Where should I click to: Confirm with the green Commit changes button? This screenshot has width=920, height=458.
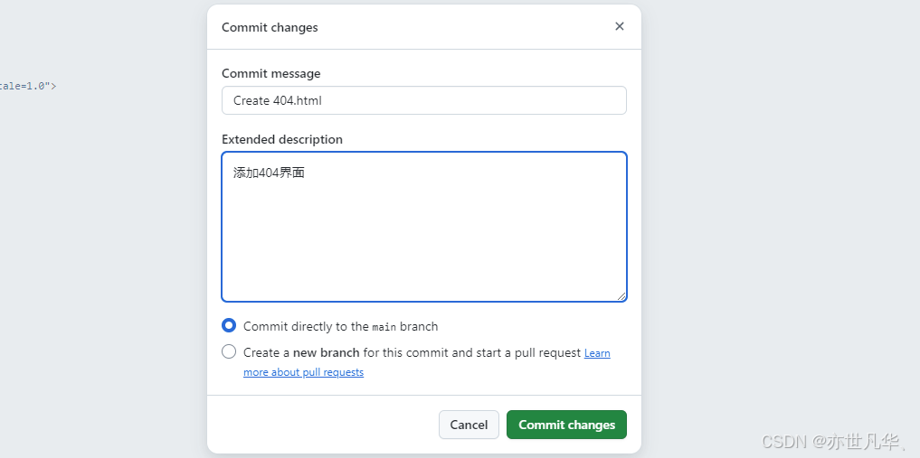(x=566, y=425)
